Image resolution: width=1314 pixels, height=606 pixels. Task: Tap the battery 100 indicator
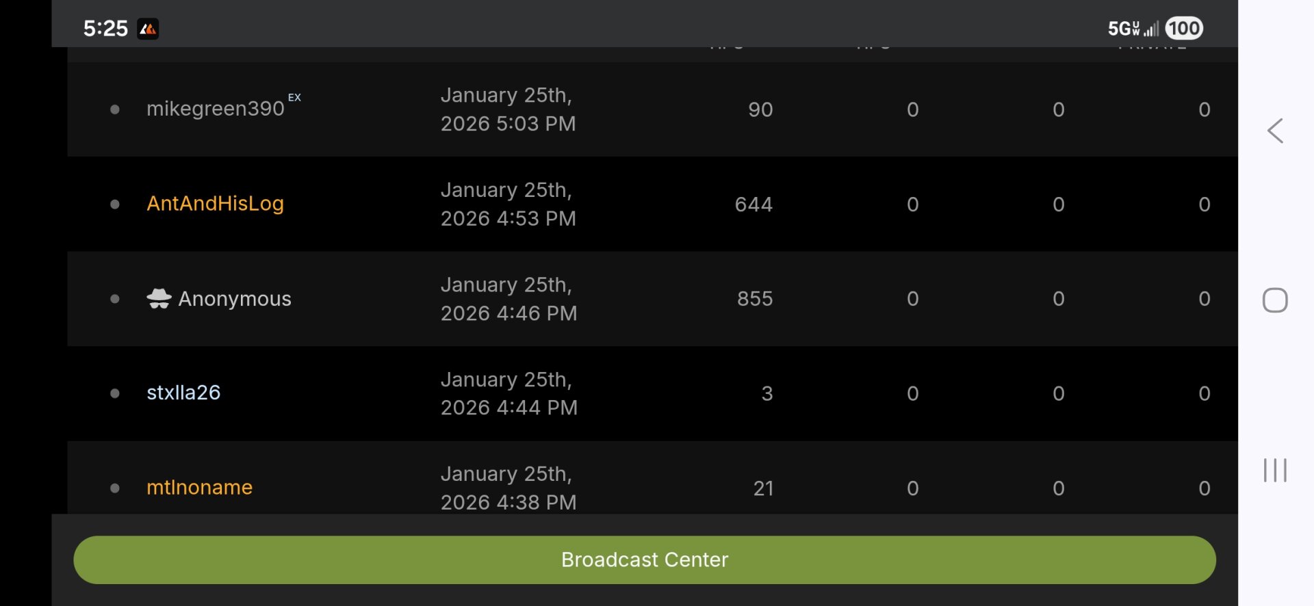pos(1184,28)
